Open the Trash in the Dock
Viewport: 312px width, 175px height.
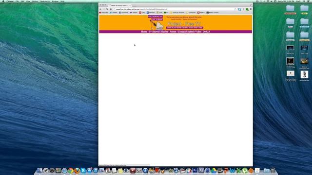[273, 170]
